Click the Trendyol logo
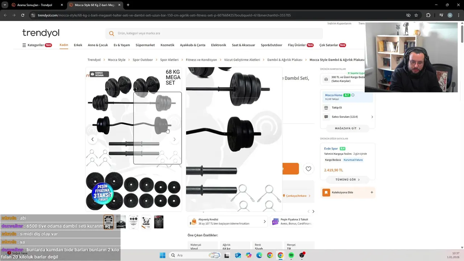Screen dimensions: 464x261 (x=41, y=33)
